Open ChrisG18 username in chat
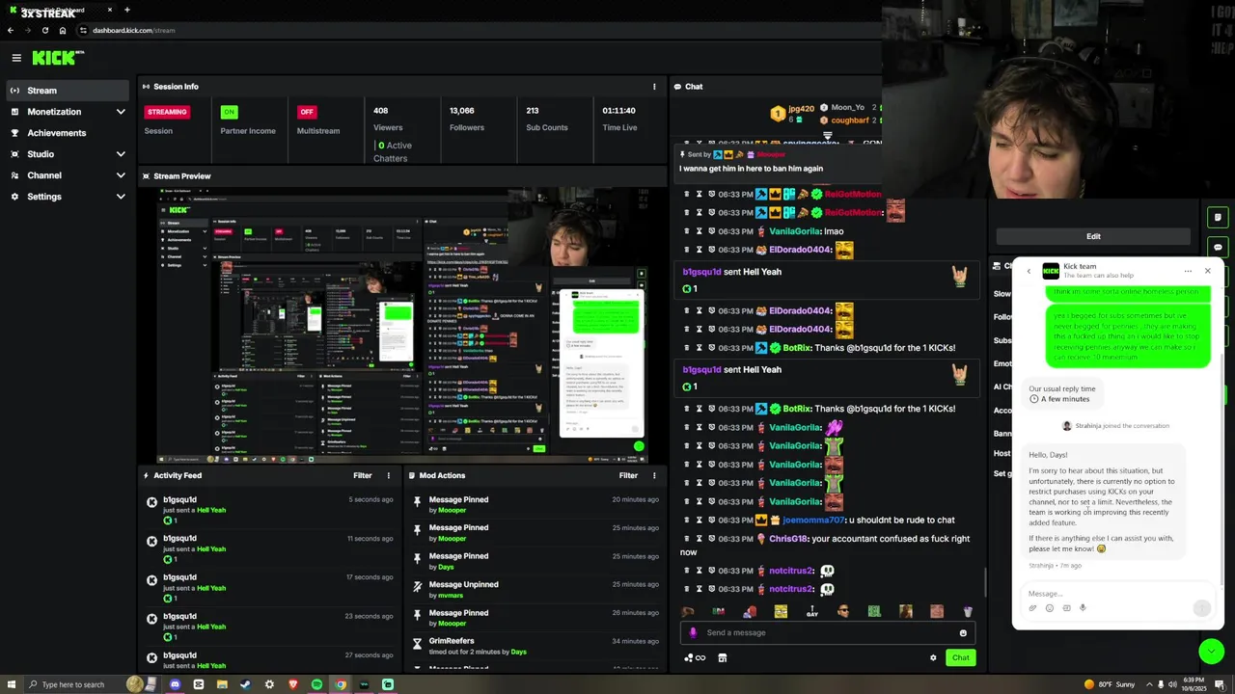1235x694 pixels. (788, 539)
